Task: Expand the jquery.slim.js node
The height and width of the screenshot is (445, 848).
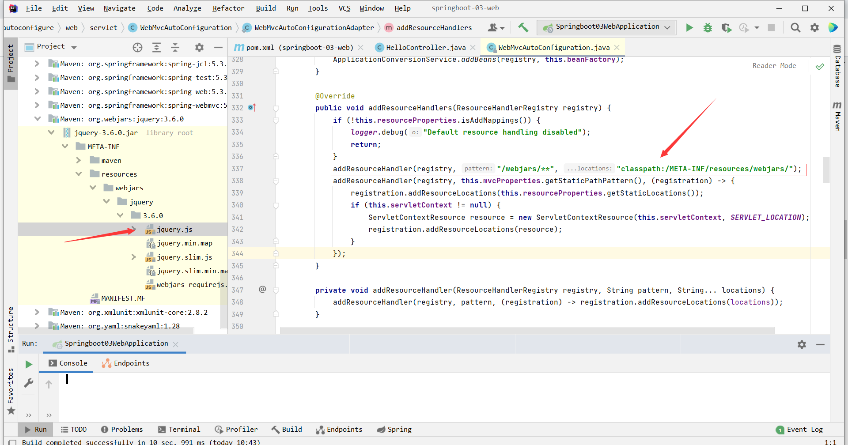Action: pos(134,257)
